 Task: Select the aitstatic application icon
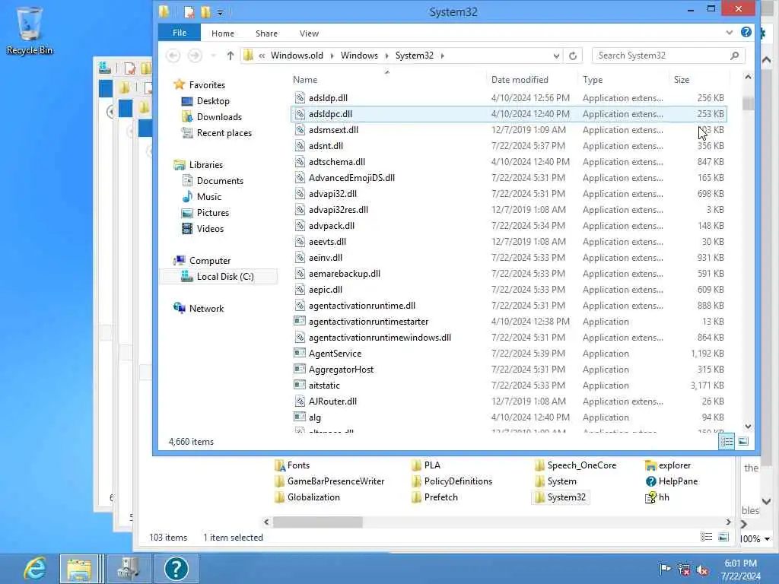(300, 385)
